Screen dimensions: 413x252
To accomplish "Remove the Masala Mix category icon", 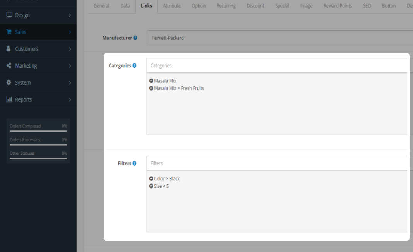I will click(x=151, y=81).
